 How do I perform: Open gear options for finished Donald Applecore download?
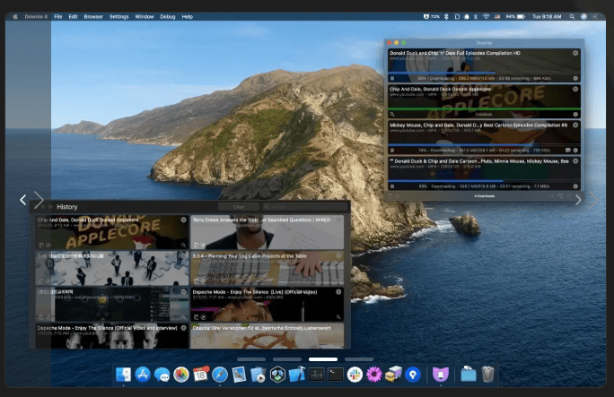[575, 114]
